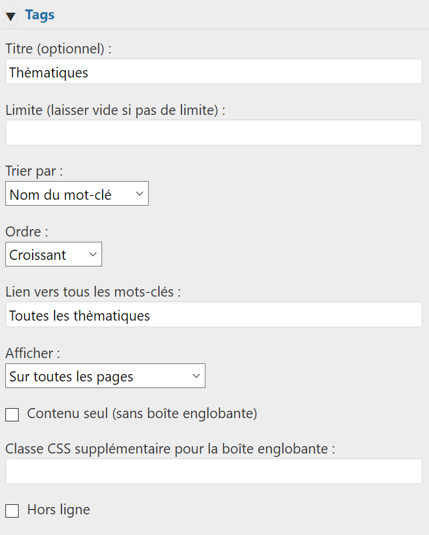Image resolution: width=429 pixels, height=535 pixels.
Task: Click the blue Tags header title
Action: (40, 15)
